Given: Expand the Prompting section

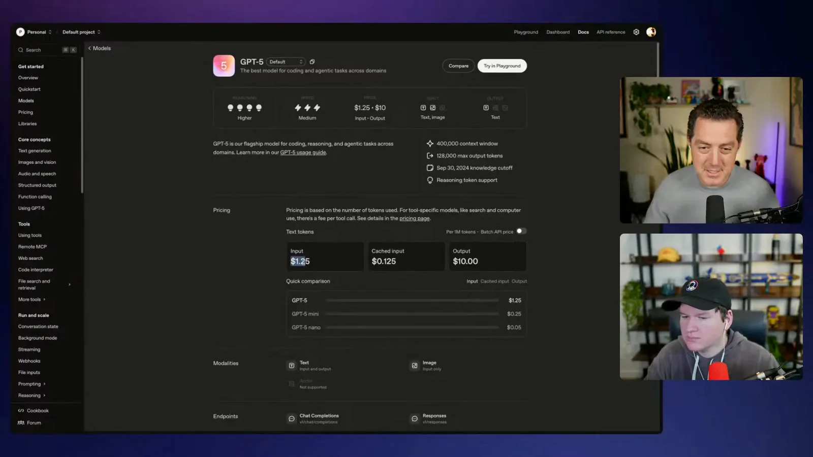Looking at the screenshot, I should click(32, 384).
